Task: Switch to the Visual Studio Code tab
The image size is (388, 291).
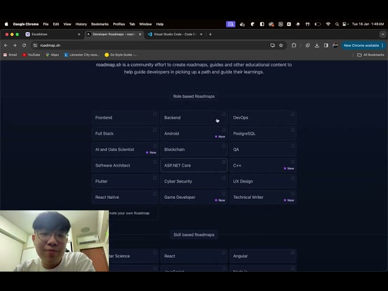Action: coord(175,35)
